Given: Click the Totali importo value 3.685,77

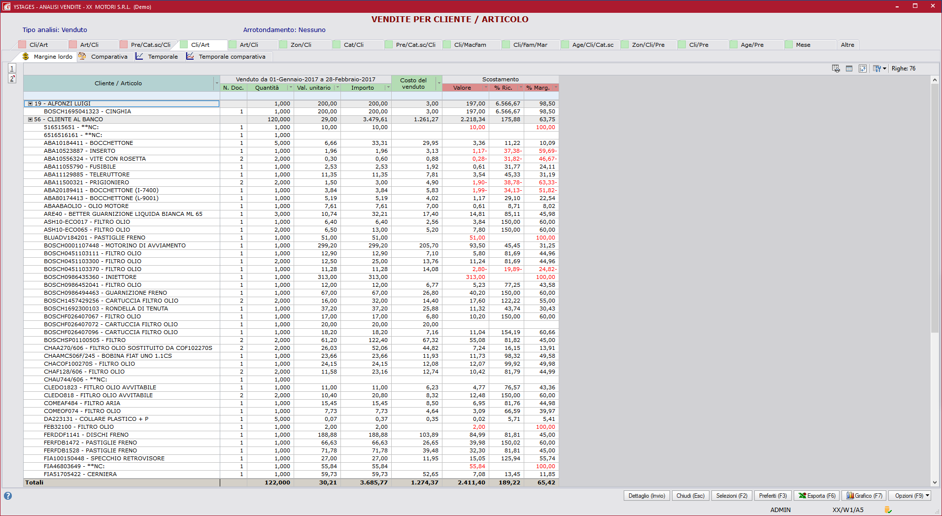Looking at the screenshot, I should click(374, 482).
